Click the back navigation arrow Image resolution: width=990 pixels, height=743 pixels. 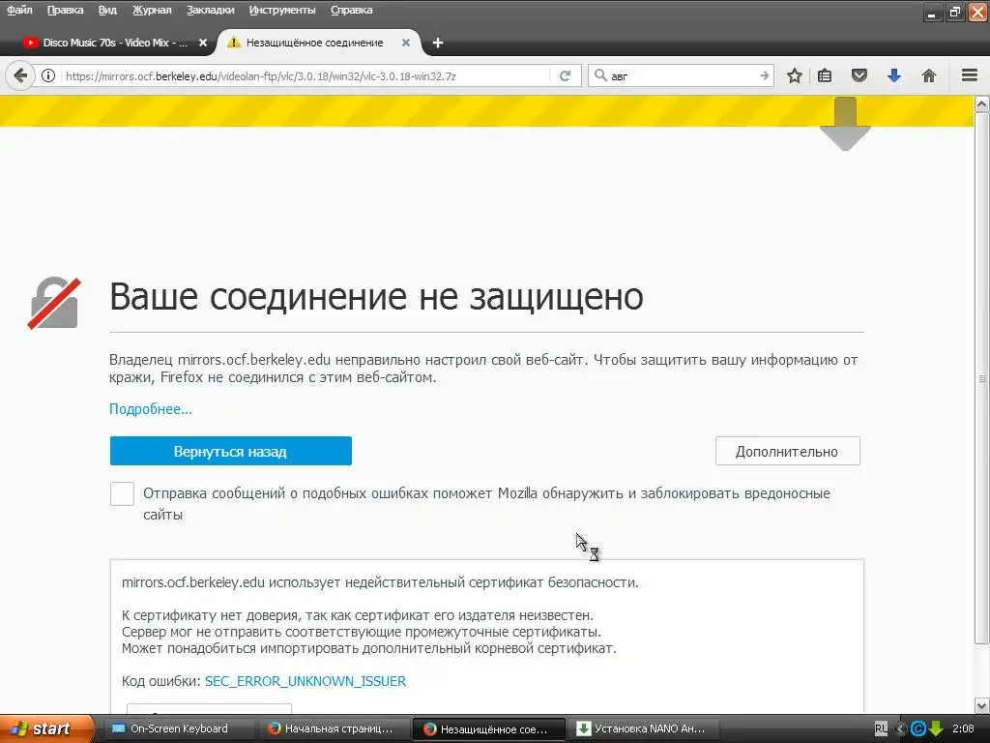tap(19, 75)
